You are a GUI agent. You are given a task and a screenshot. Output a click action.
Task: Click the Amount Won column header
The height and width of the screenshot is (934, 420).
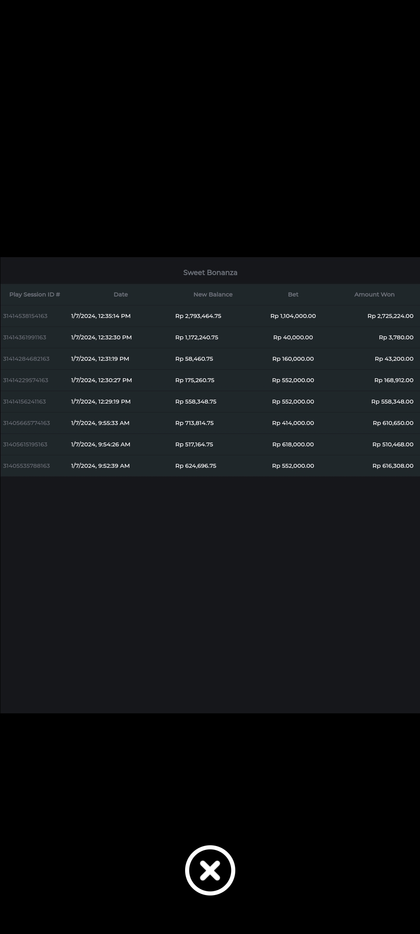coord(374,295)
